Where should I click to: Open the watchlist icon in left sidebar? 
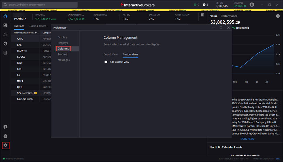[5, 25]
